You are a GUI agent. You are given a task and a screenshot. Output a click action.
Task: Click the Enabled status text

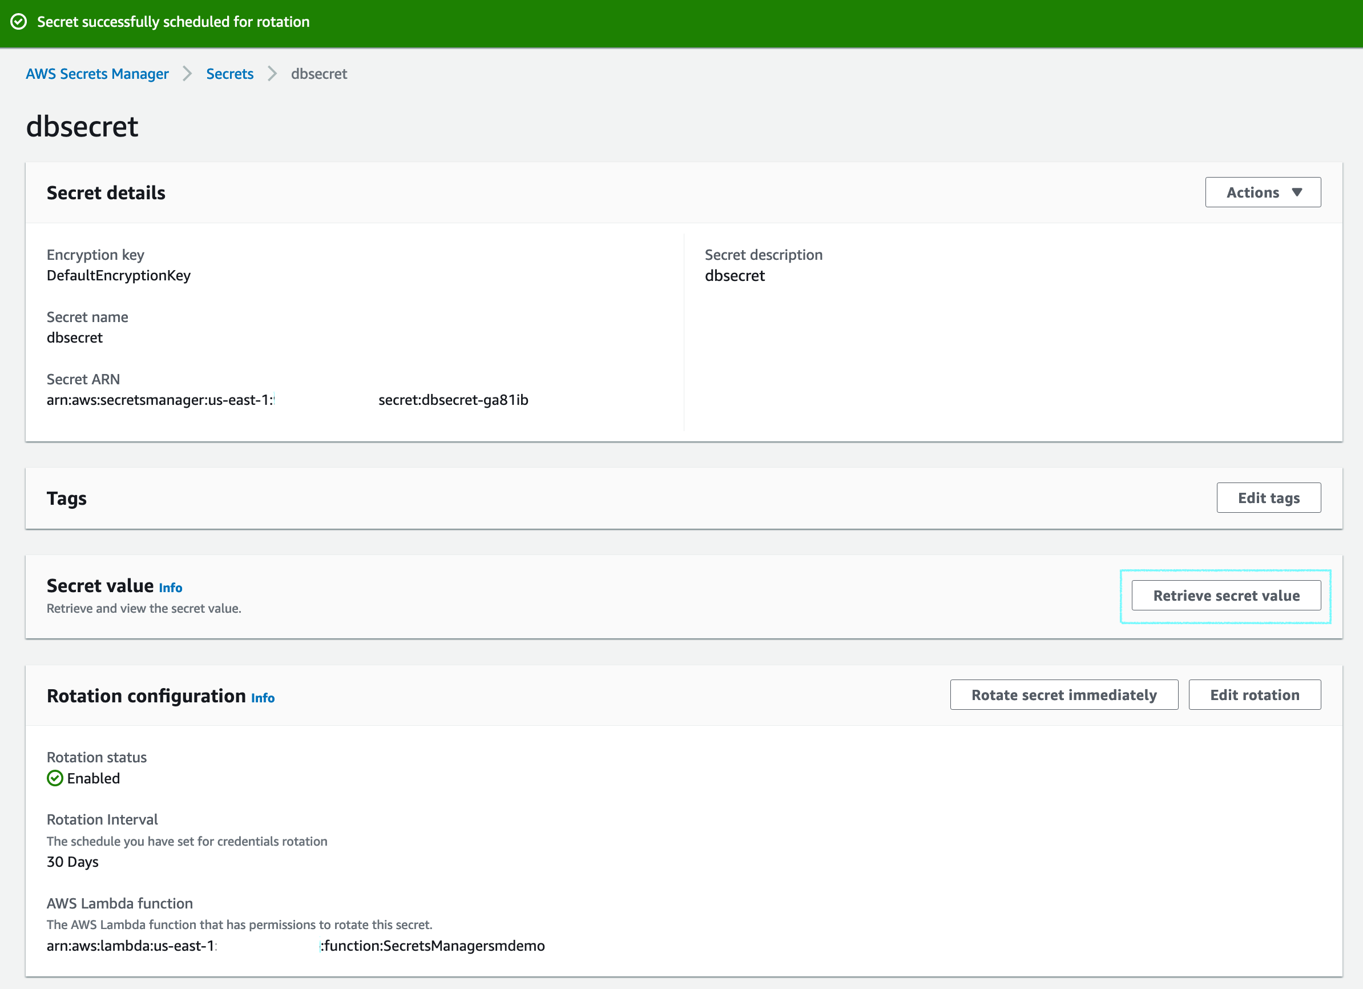tap(93, 778)
